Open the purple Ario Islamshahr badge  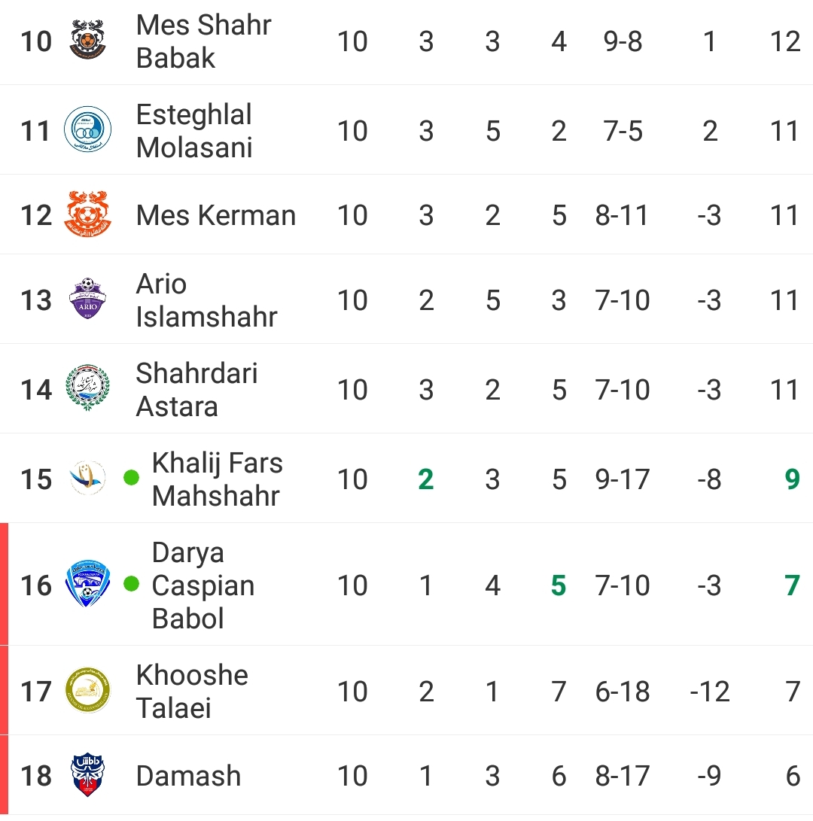point(87,299)
